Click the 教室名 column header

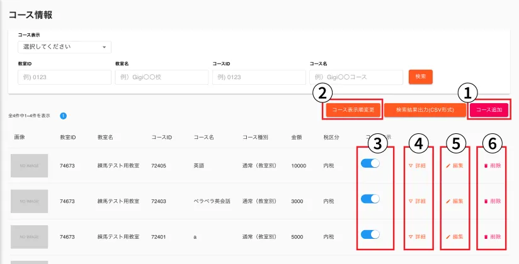point(105,137)
